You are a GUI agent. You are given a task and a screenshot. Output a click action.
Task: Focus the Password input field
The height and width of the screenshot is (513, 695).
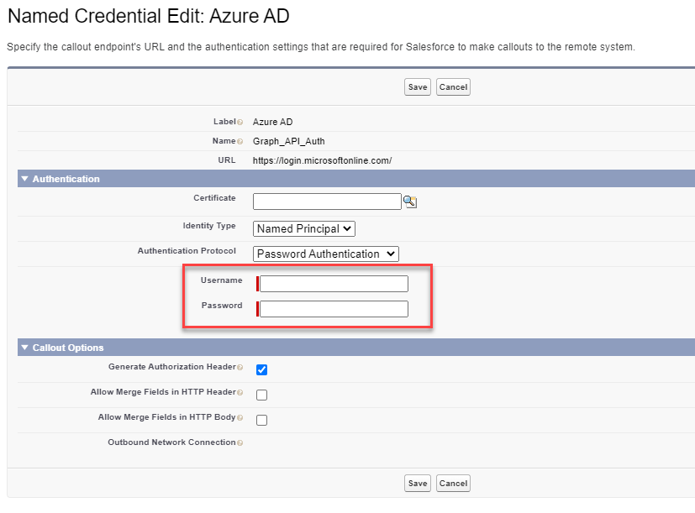point(334,309)
